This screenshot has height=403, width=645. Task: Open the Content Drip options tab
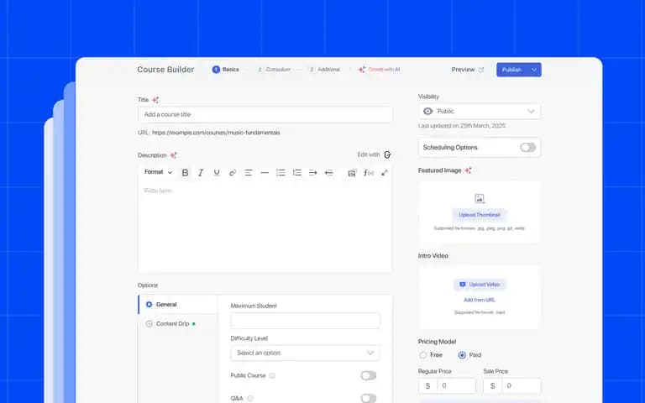172,323
